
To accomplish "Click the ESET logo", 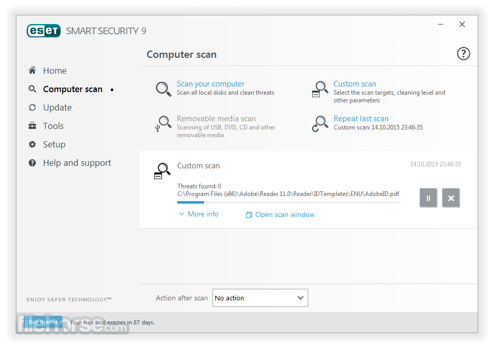I will (44, 31).
